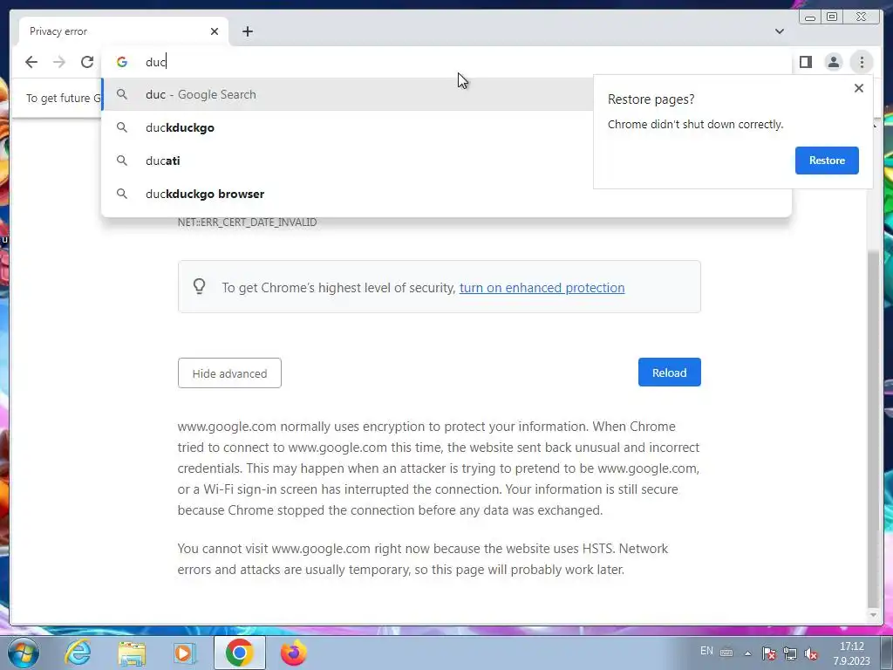The height and width of the screenshot is (670, 893).
Task: Open the side panel icon
Action: [x=805, y=62]
